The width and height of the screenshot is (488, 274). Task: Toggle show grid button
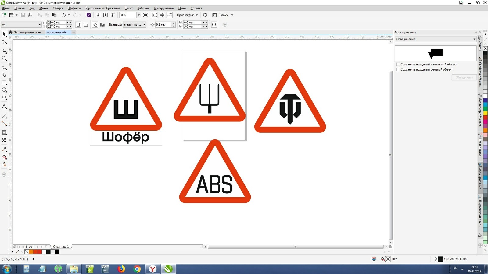(162, 15)
